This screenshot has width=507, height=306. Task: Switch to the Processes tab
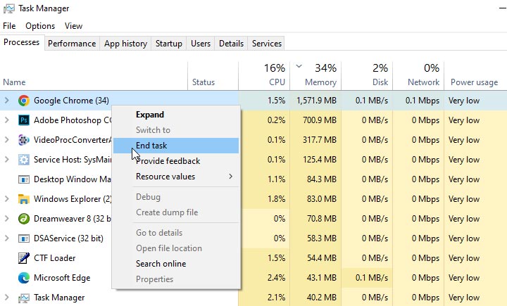tap(22, 42)
